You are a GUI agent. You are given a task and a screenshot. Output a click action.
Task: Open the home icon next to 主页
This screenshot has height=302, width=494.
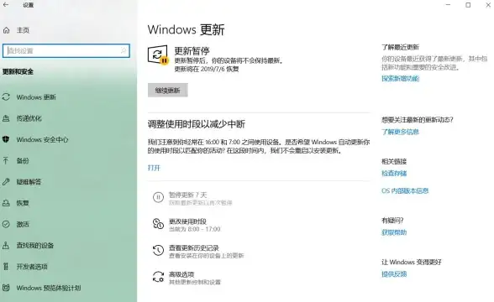(x=7, y=30)
